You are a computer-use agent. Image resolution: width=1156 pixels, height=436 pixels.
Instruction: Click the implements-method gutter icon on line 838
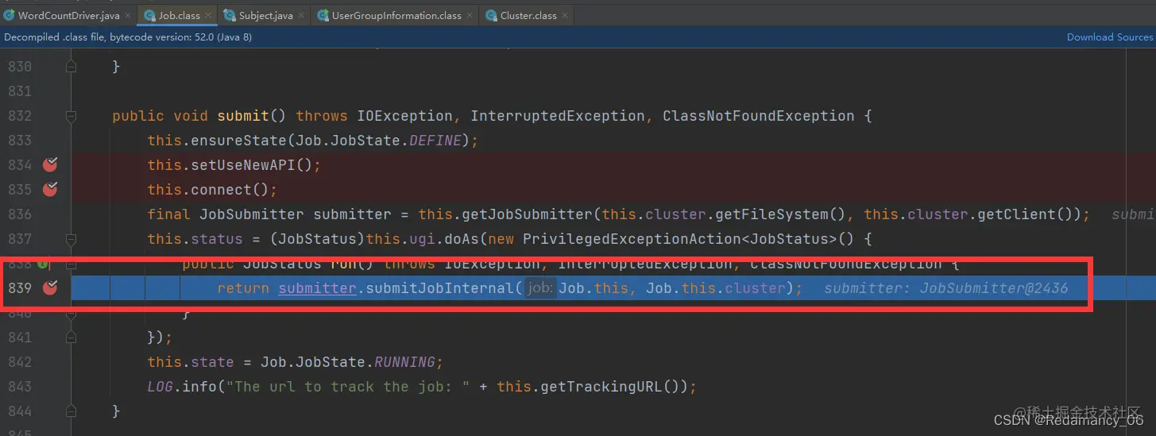click(x=44, y=263)
